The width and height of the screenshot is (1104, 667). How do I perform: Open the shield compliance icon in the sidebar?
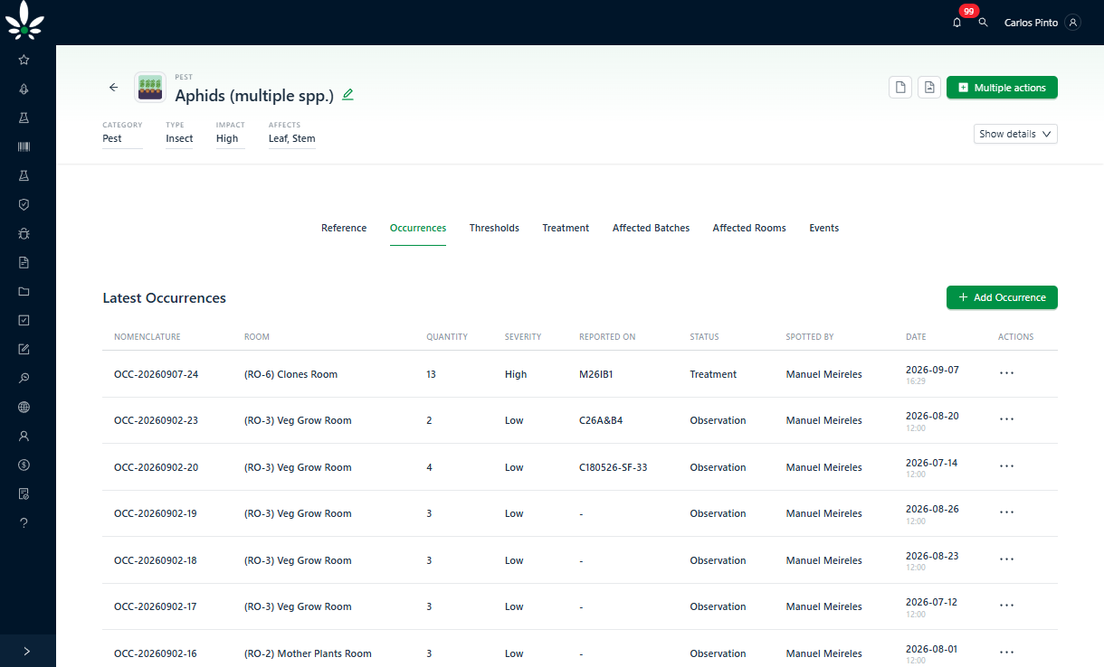point(24,204)
